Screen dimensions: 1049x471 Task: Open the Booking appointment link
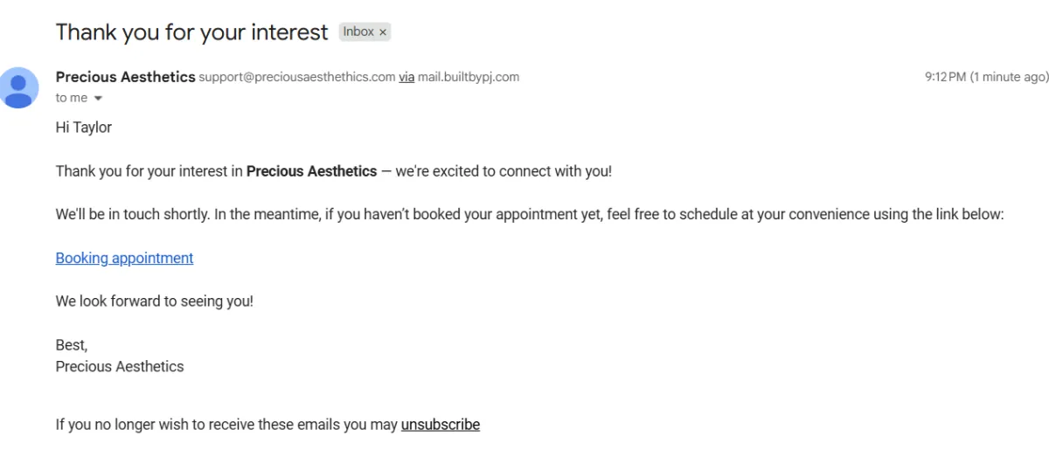click(124, 258)
